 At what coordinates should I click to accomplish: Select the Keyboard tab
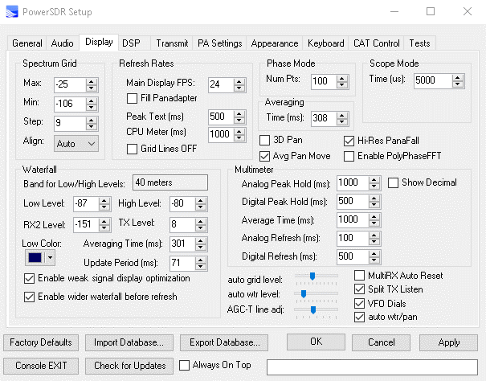(326, 43)
